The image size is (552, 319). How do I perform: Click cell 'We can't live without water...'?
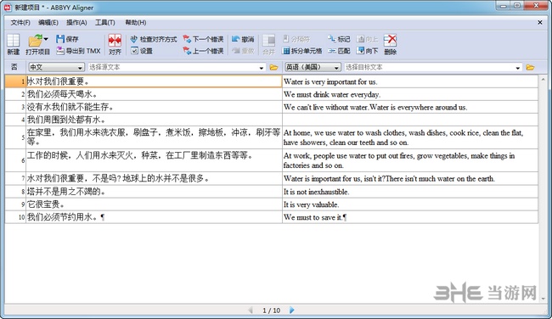[x=410, y=107]
